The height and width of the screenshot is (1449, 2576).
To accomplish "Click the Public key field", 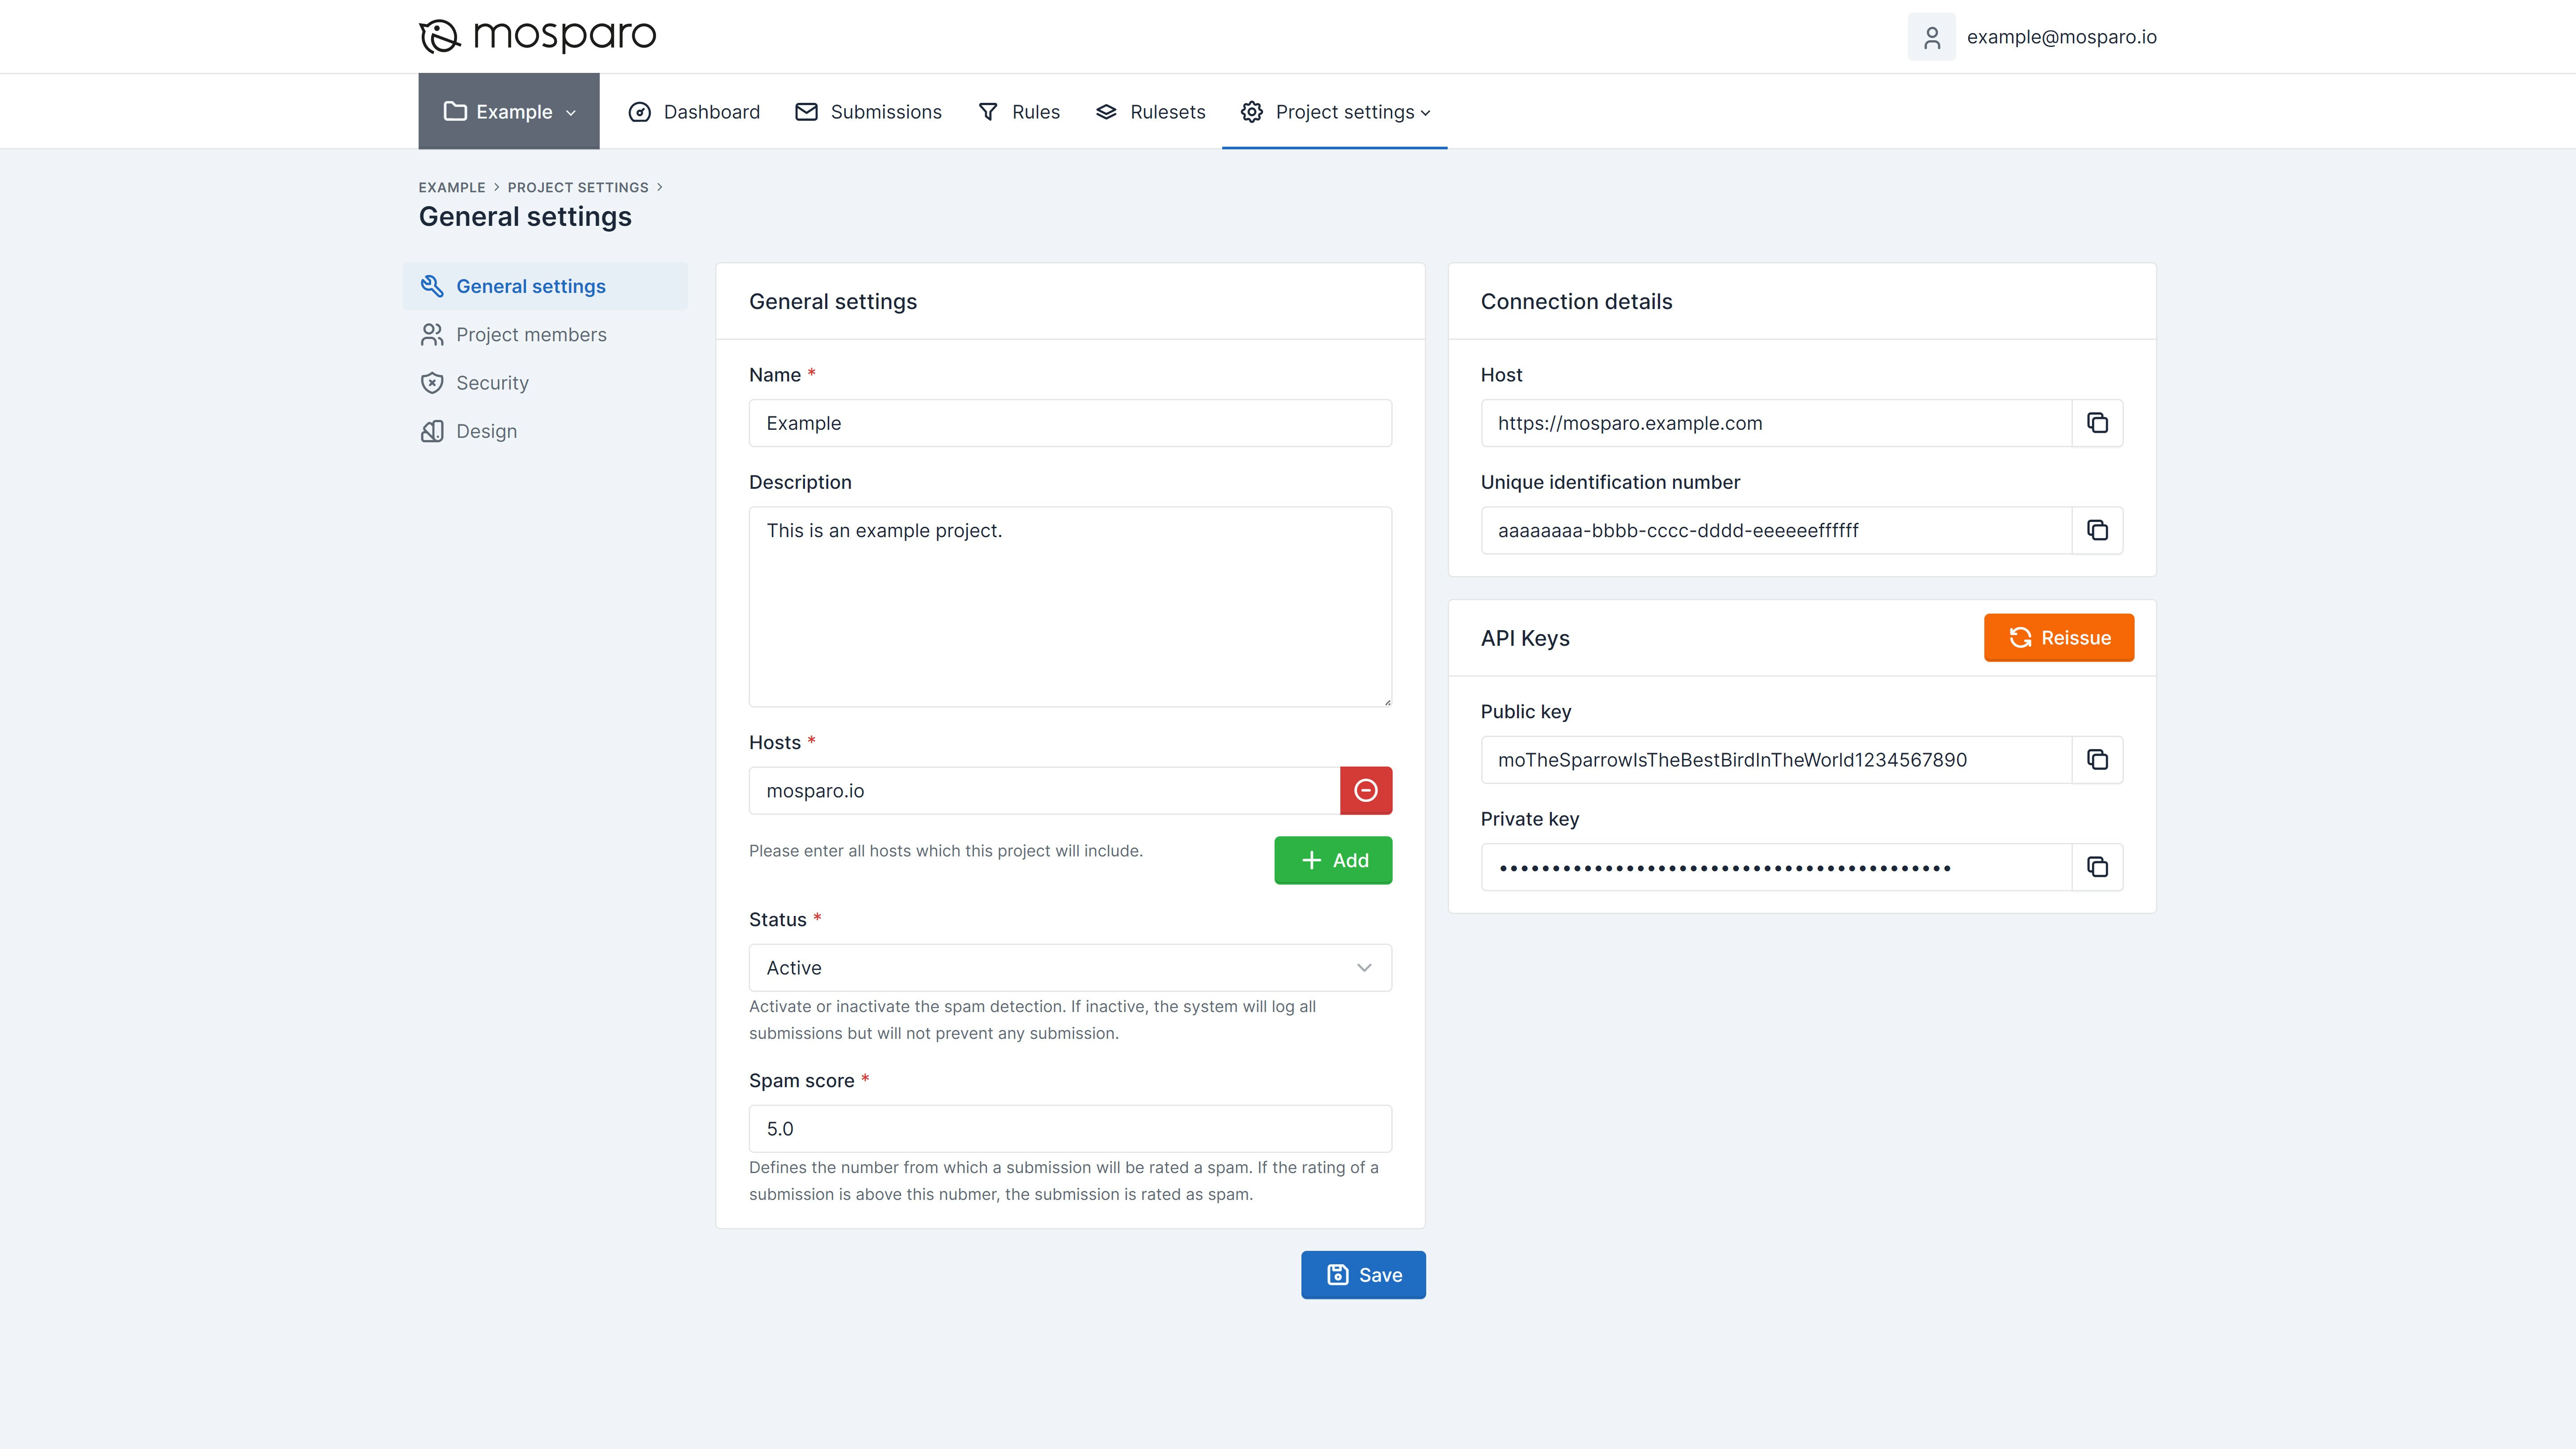I will tap(1776, 760).
